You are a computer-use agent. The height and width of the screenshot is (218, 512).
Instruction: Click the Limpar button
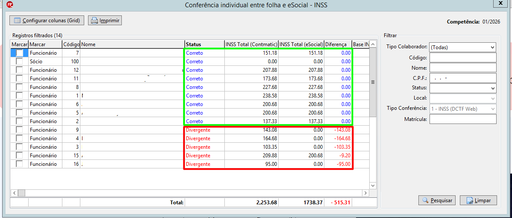coord(478,200)
